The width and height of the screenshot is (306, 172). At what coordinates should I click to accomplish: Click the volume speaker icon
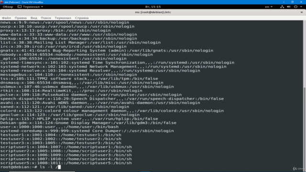pos(289,7)
